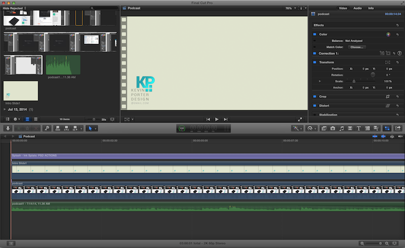
Task: Open the Effects Browser icon
Action: (x=324, y=129)
